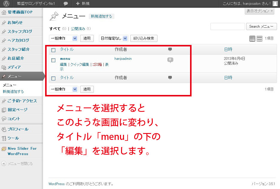Tick the select-all checkbox in table footer
The height and width of the screenshot is (189, 280).
[x=53, y=78]
